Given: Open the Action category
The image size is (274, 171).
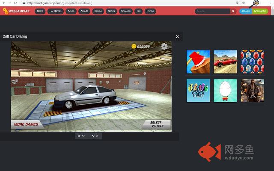Looking at the screenshot, I should pos(71,11).
